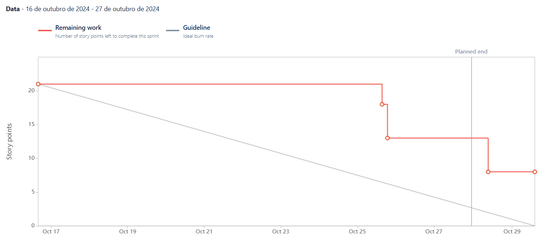Click the Oct 19 x-axis label
Screen dimensions: 554x242
point(128,232)
